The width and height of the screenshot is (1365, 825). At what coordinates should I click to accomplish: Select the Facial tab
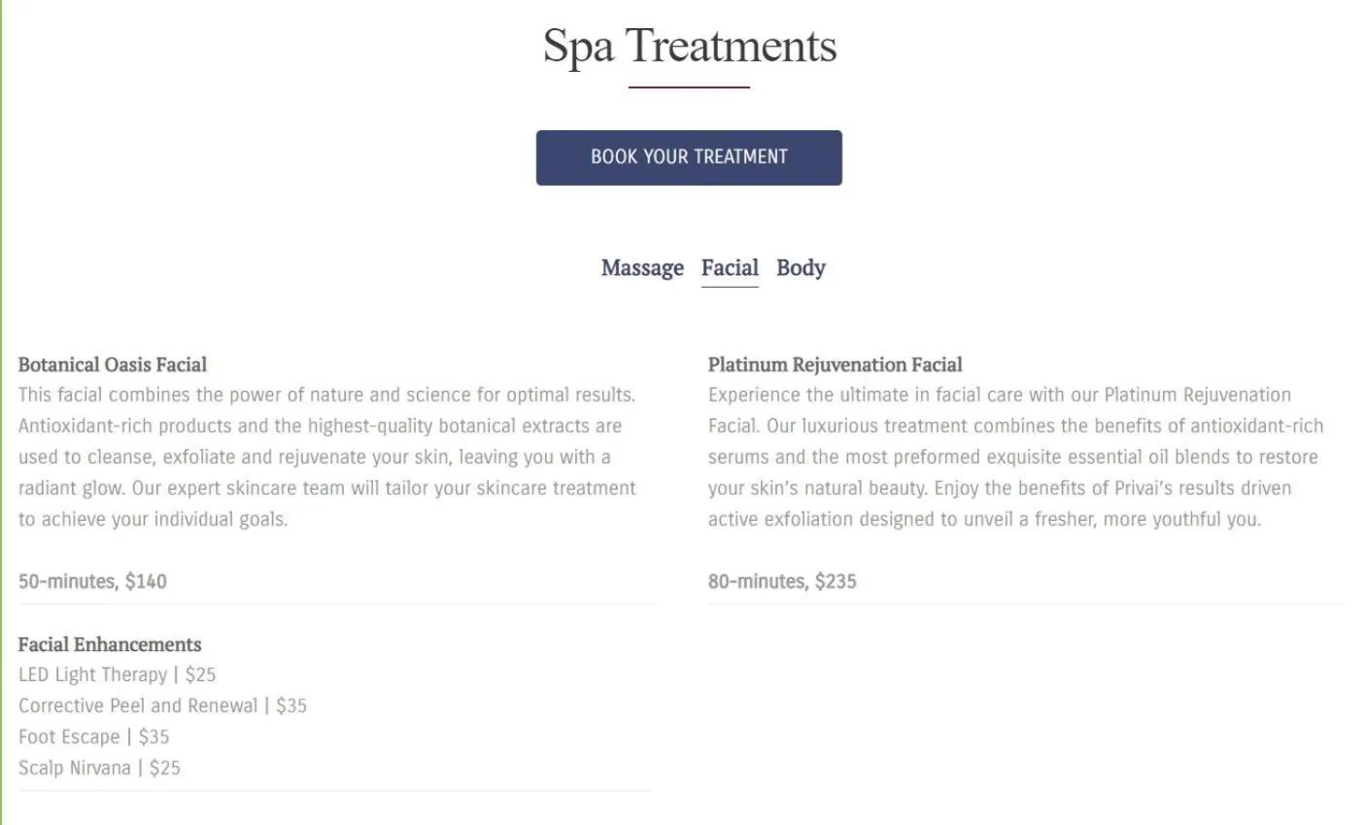pos(730,267)
